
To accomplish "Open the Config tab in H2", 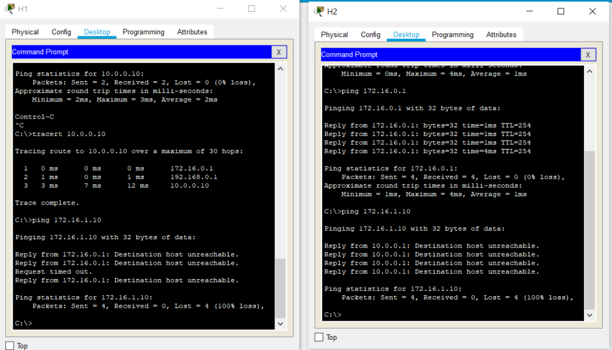I will [371, 35].
